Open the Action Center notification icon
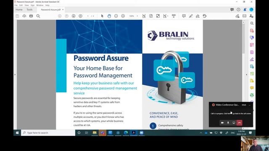 point(251,133)
